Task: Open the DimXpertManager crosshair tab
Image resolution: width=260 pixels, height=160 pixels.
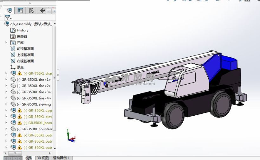Action: pyautogui.click(x=42, y=10)
